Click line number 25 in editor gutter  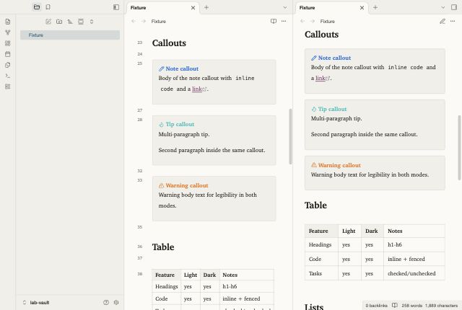139,63
